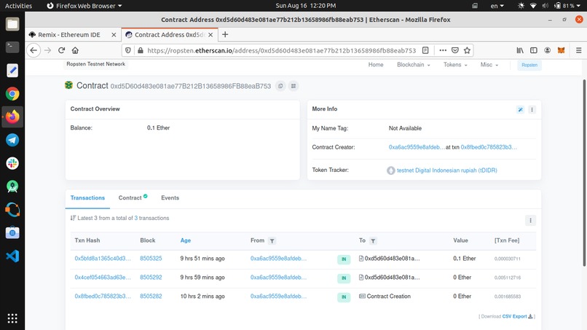Launch Telegram from dock
The height and width of the screenshot is (330, 587).
12,140
